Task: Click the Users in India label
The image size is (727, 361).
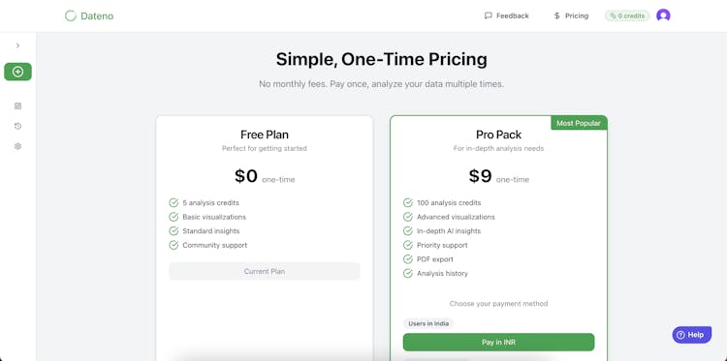Action: pos(428,323)
